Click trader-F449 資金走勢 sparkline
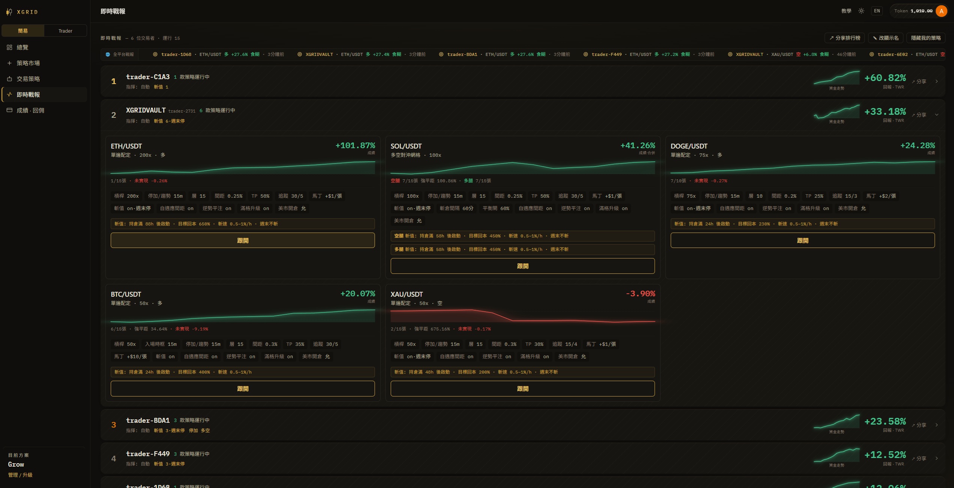 837,455
